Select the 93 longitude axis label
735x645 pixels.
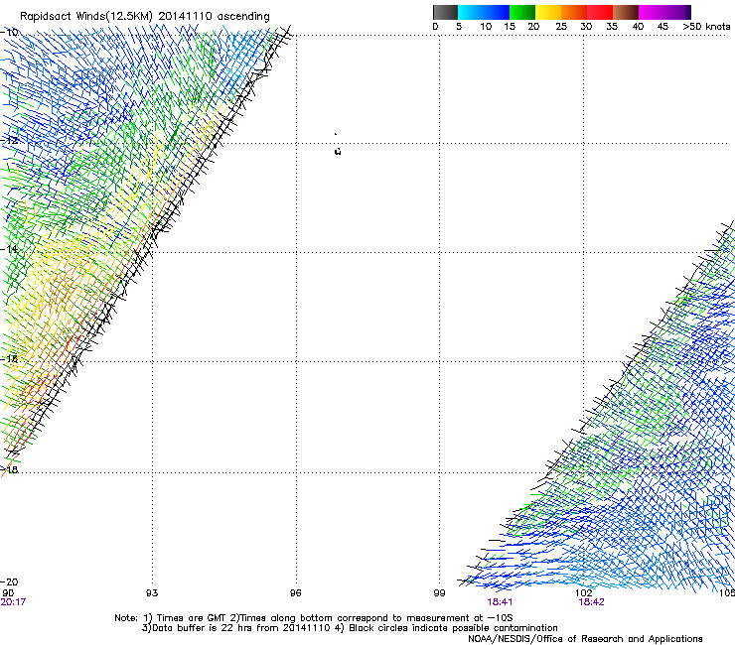click(x=152, y=593)
